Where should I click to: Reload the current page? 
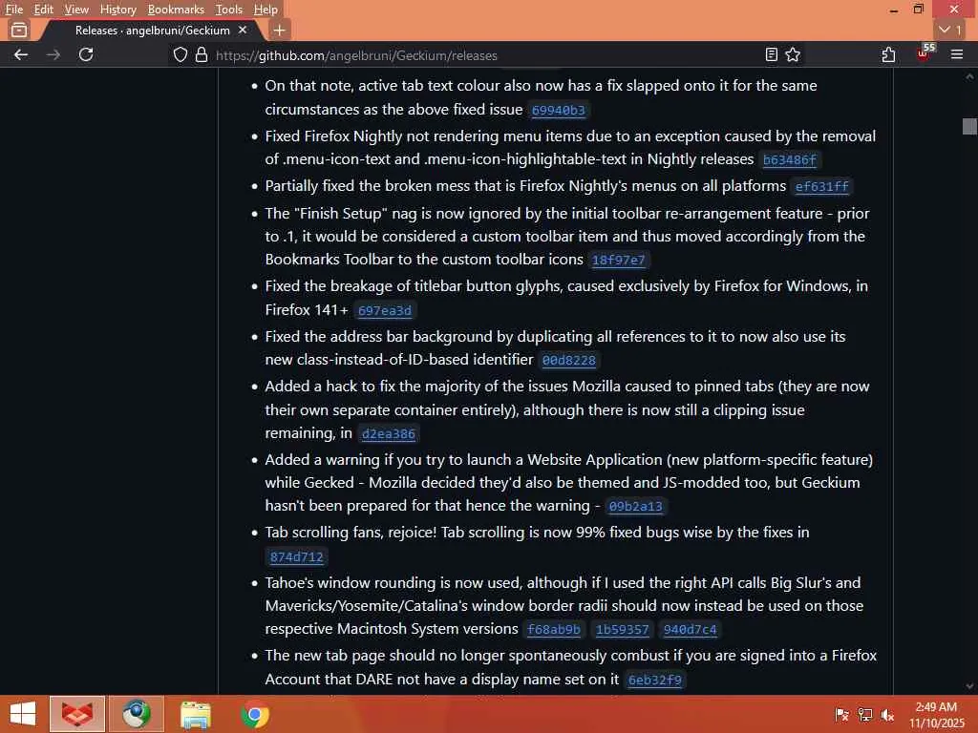point(86,54)
